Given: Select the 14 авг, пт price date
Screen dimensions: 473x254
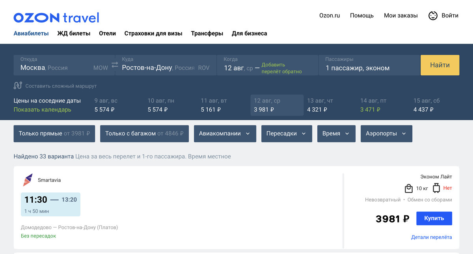Looking at the screenshot, I should click(x=384, y=105).
